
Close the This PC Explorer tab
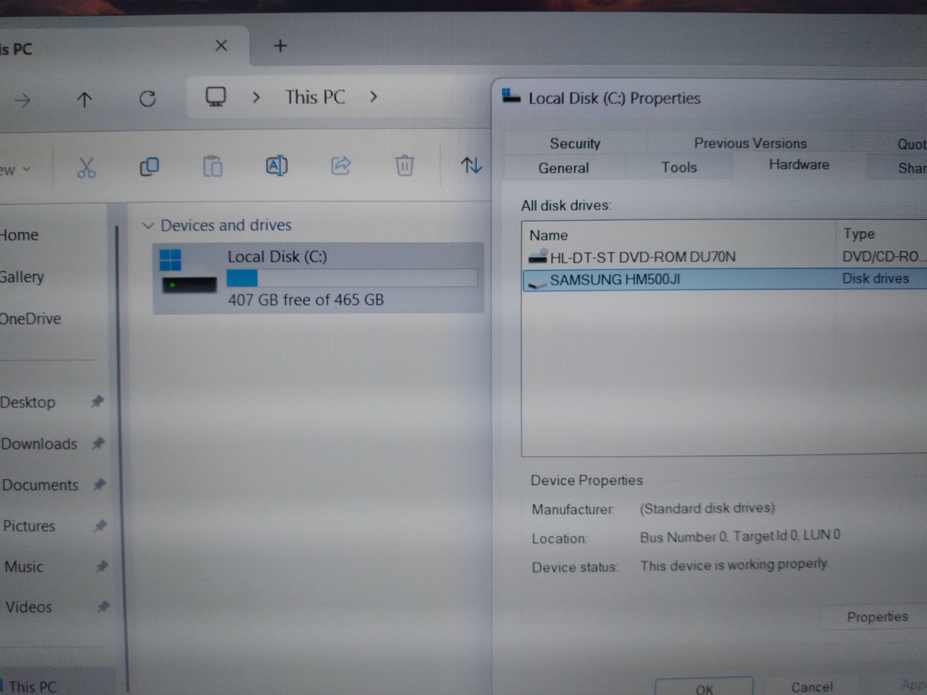click(221, 45)
